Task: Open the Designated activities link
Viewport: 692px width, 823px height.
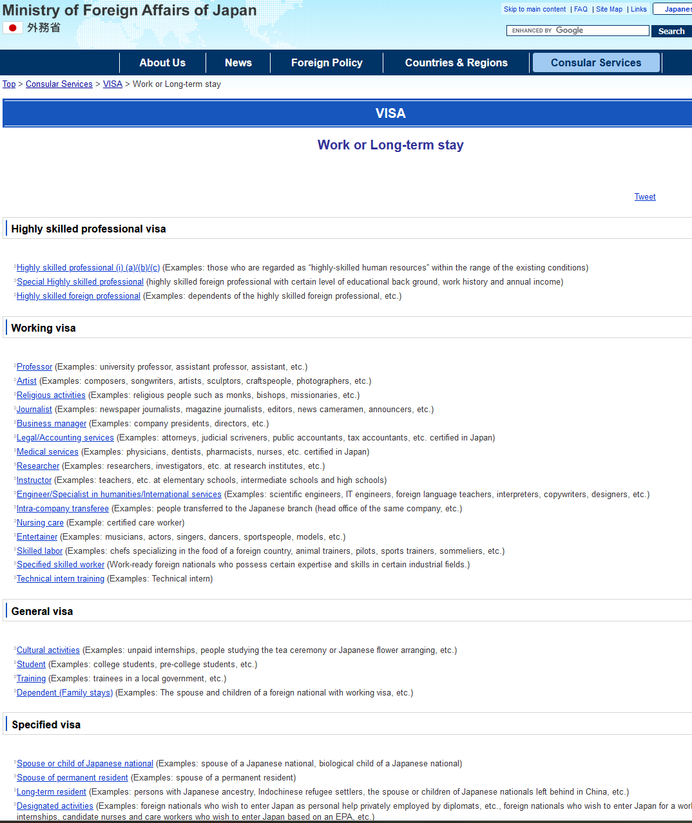Action: 55,806
